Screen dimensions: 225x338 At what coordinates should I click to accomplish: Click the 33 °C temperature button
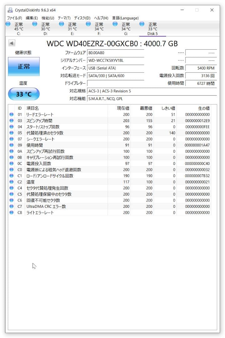pos(24,94)
